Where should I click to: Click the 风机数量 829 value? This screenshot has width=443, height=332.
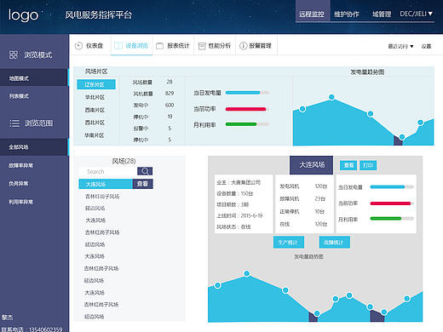pyautogui.click(x=170, y=93)
